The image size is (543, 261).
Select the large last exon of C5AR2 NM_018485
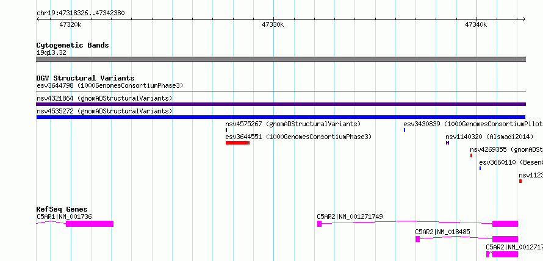(505, 239)
